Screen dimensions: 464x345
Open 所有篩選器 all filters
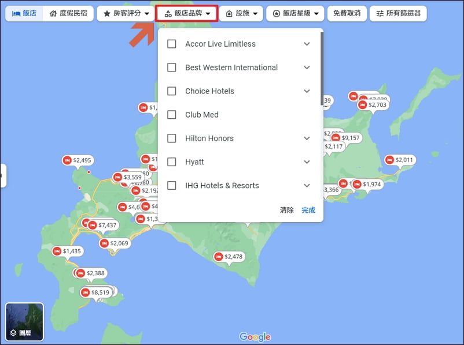(398, 14)
